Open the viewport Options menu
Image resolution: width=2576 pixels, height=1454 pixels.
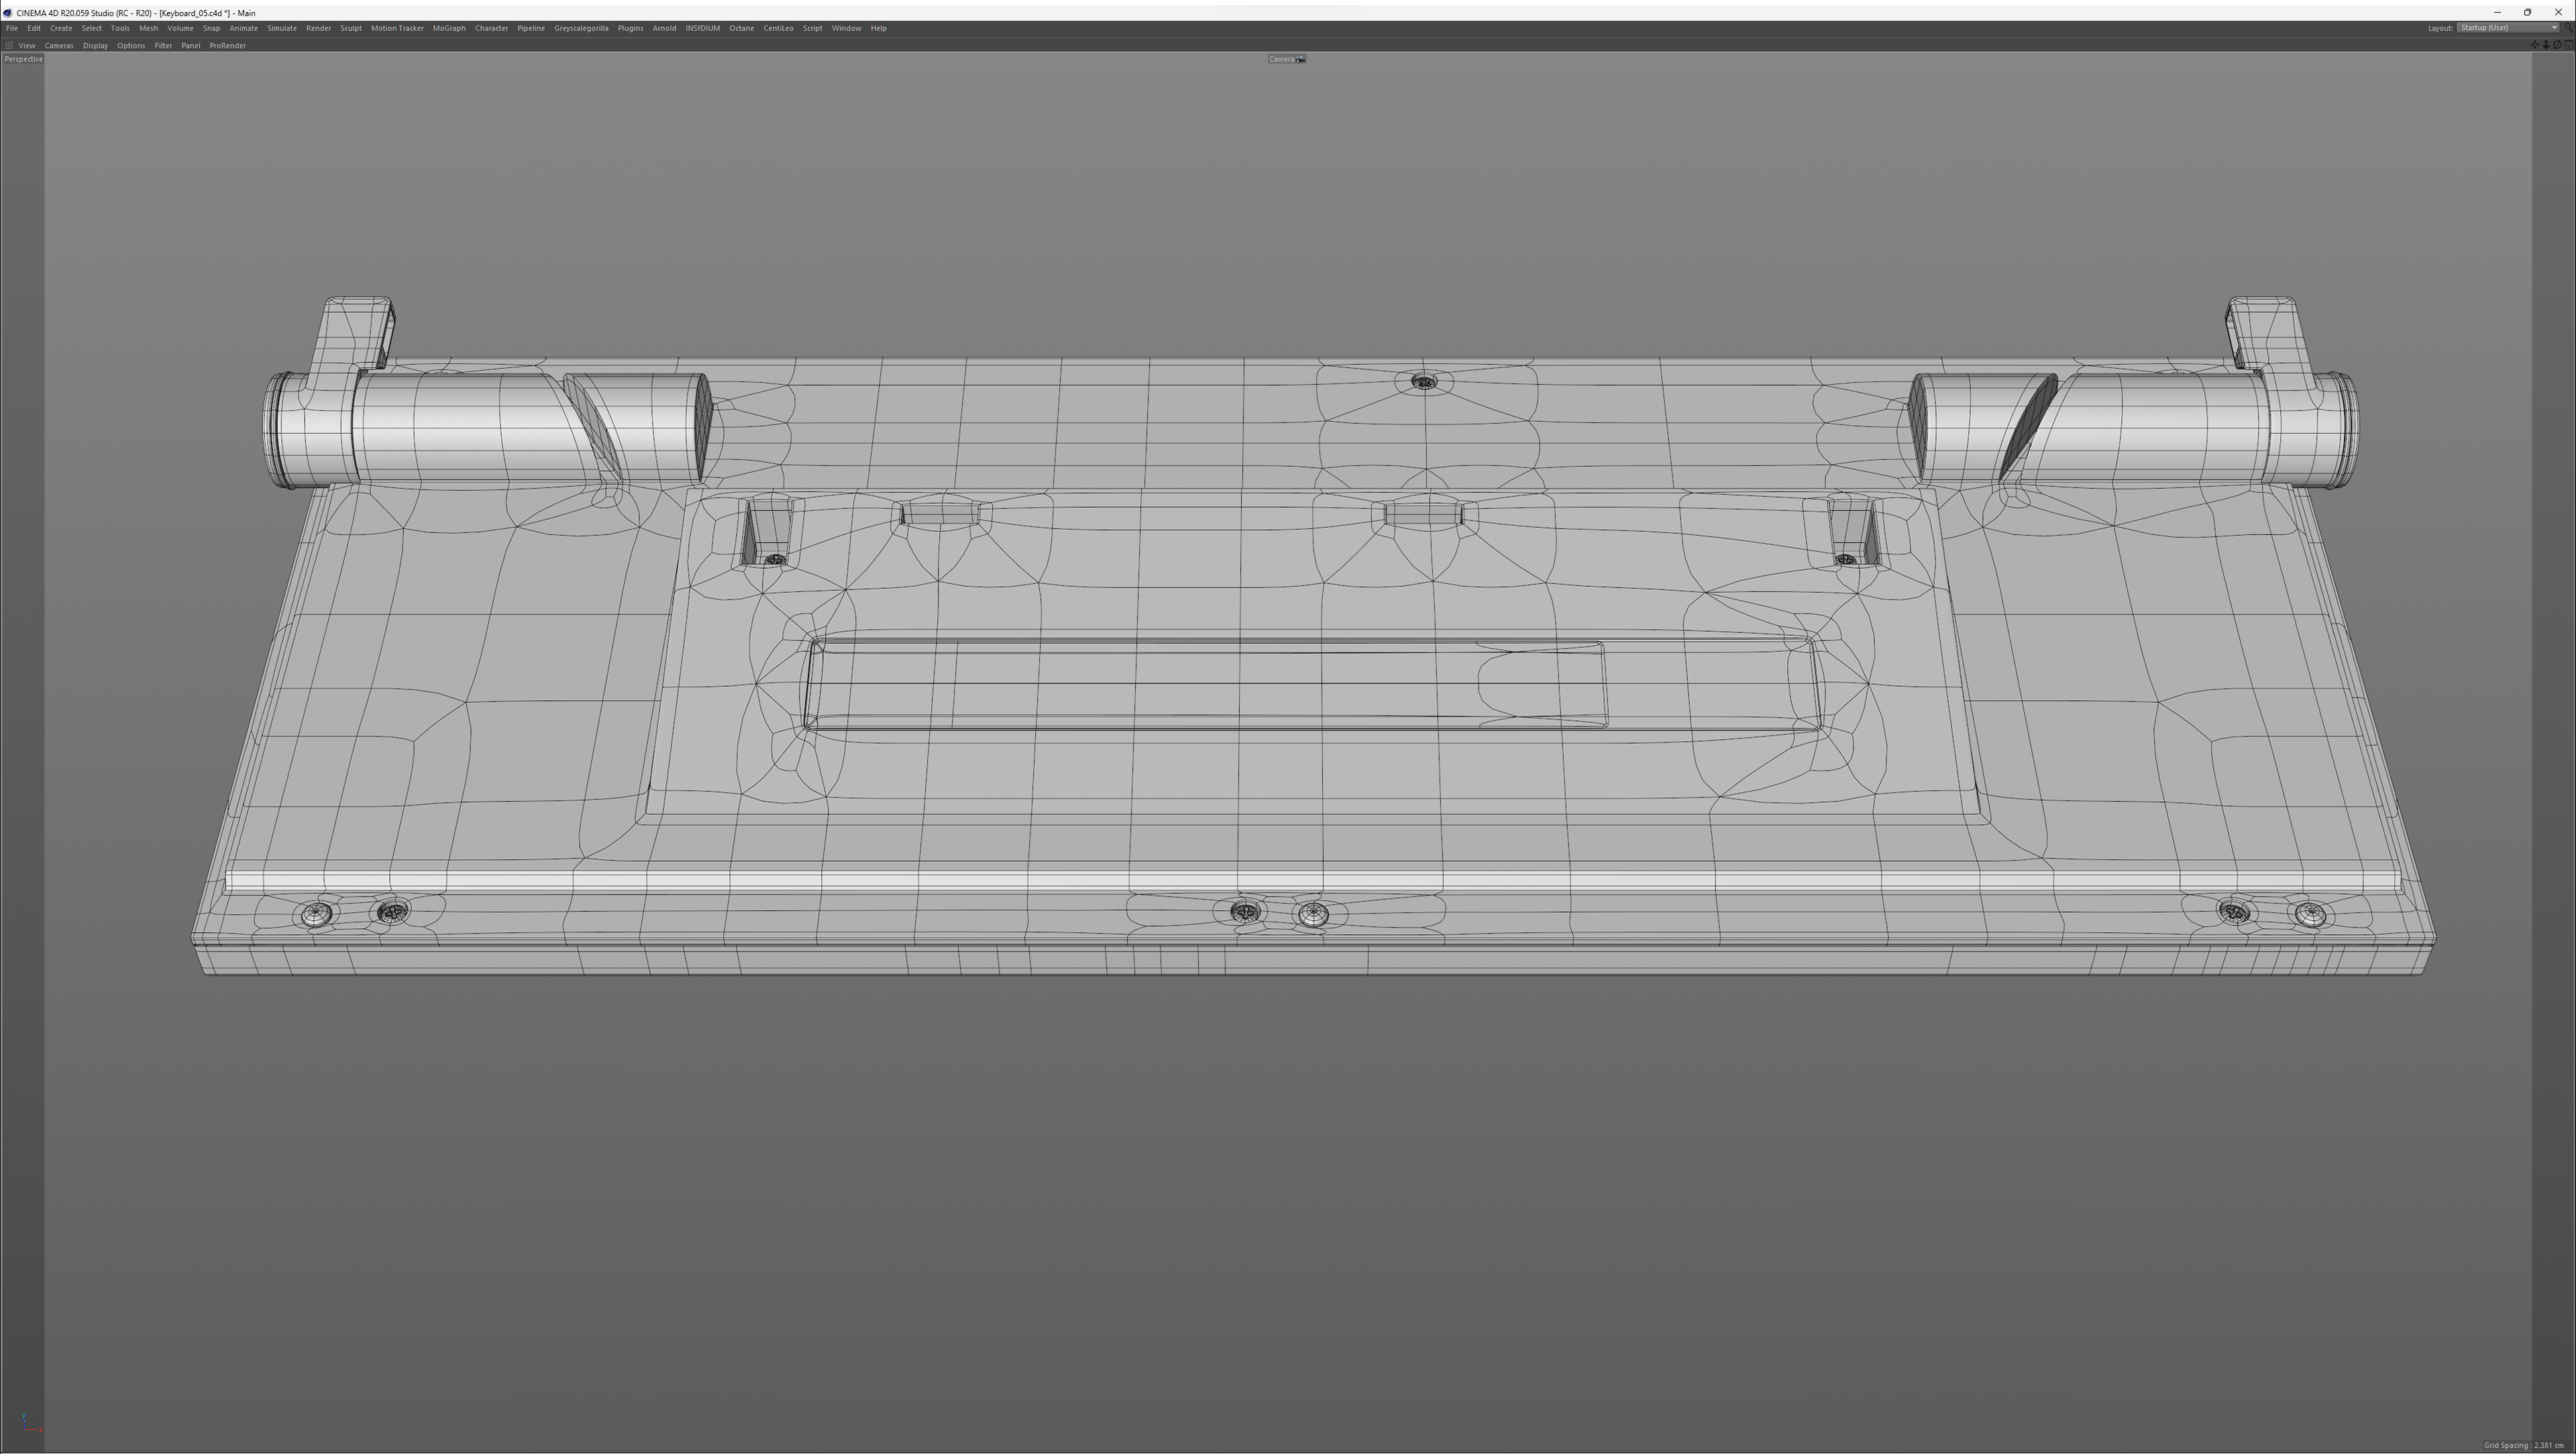coord(131,45)
